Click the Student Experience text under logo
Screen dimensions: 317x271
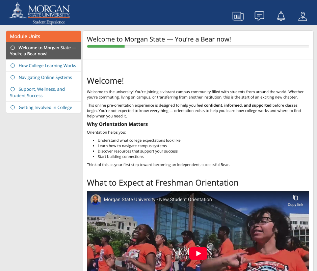pos(49,22)
